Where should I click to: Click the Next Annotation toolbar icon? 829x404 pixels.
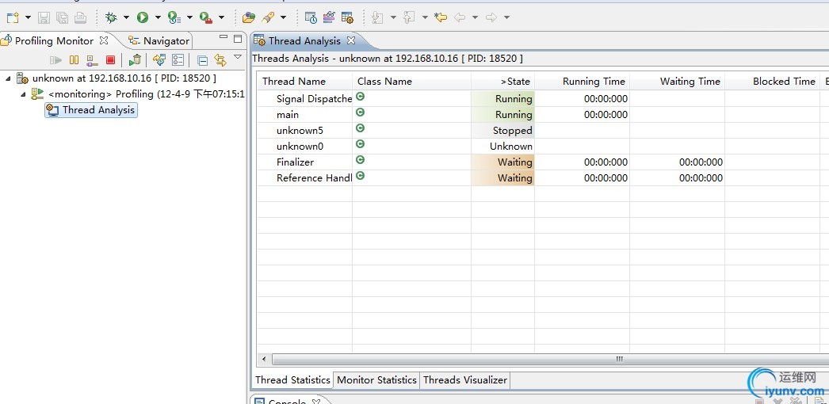coord(377,17)
